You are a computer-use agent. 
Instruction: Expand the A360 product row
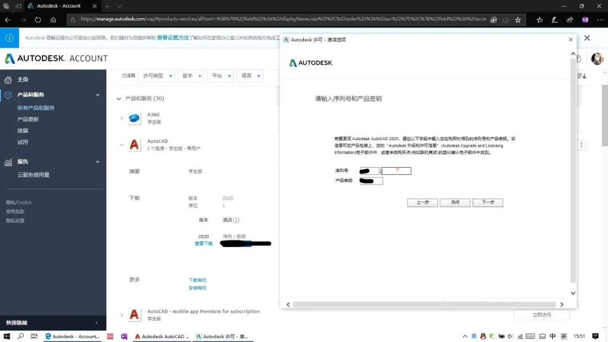tap(122, 118)
